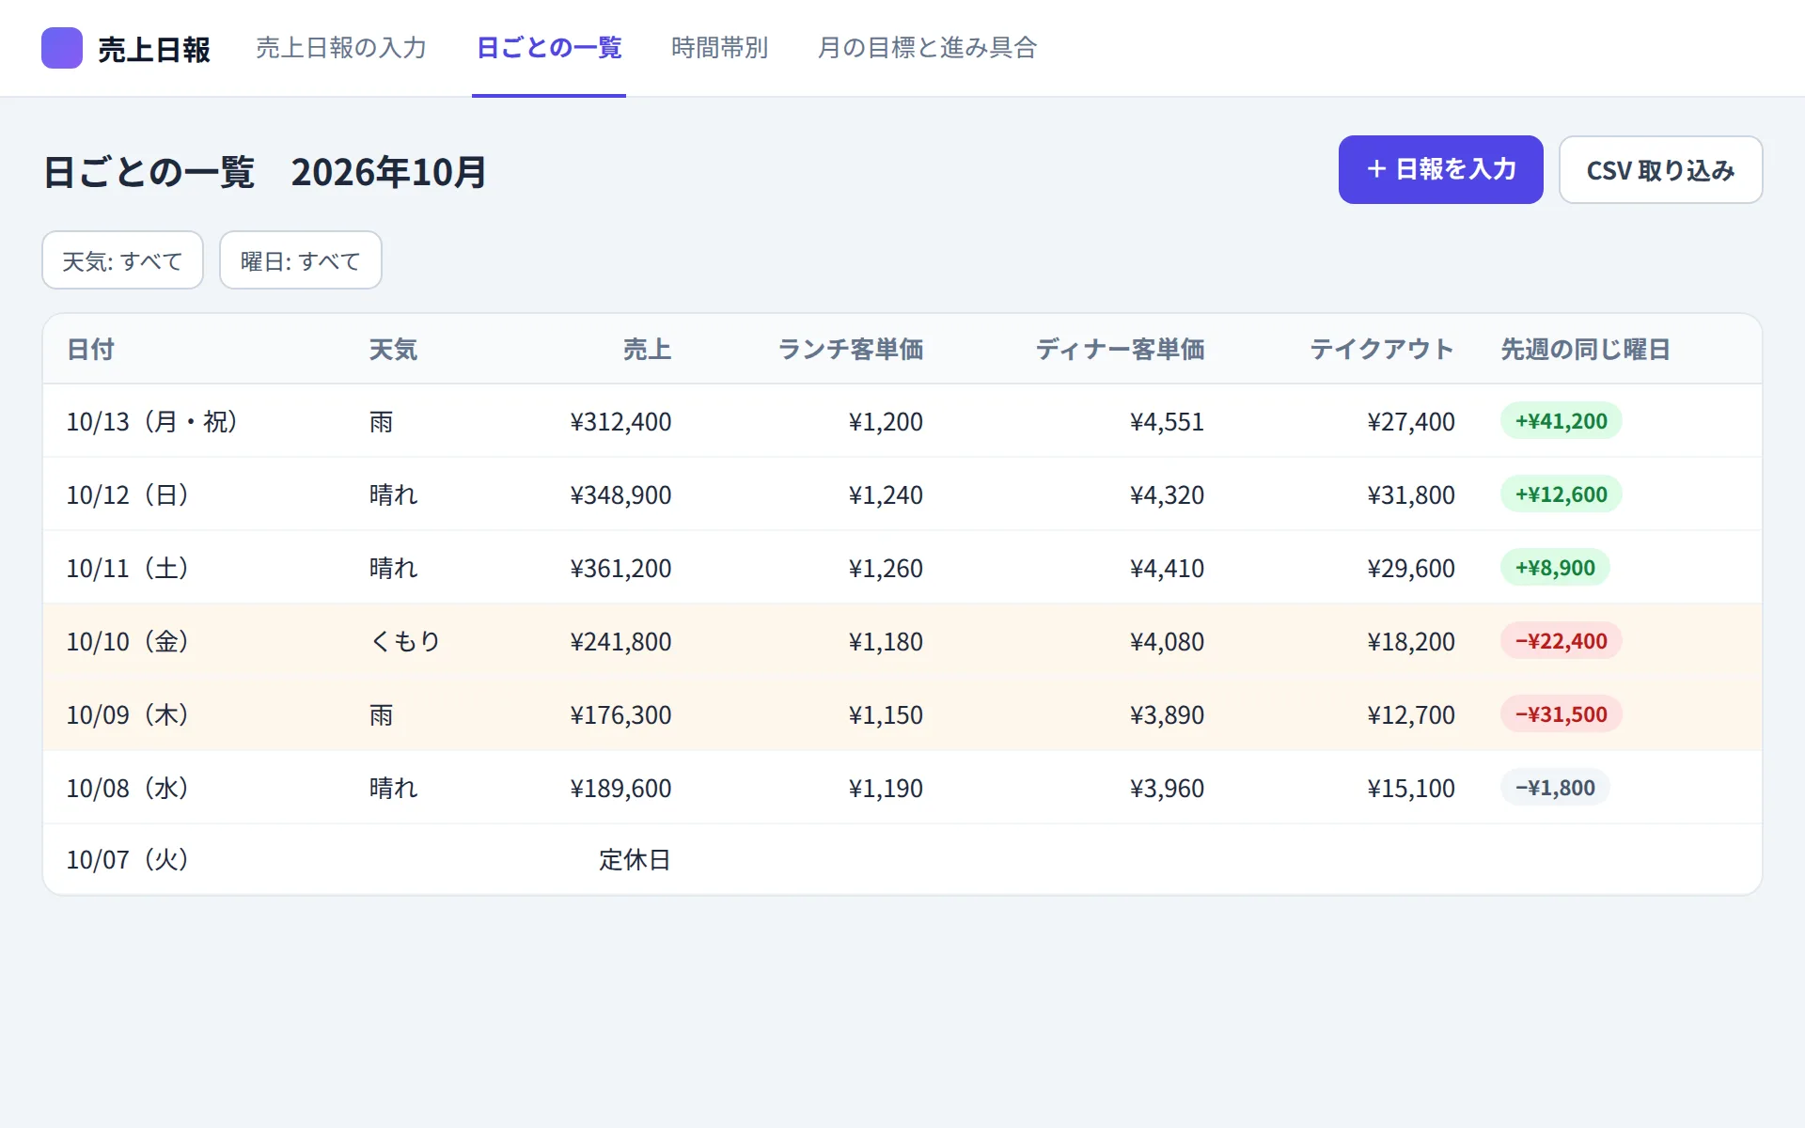Image resolution: width=1805 pixels, height=1128 pixels.
Task: Click the 定休日 label in the 10/07 row
Action: pyautogui.click(x=635, y=859)
